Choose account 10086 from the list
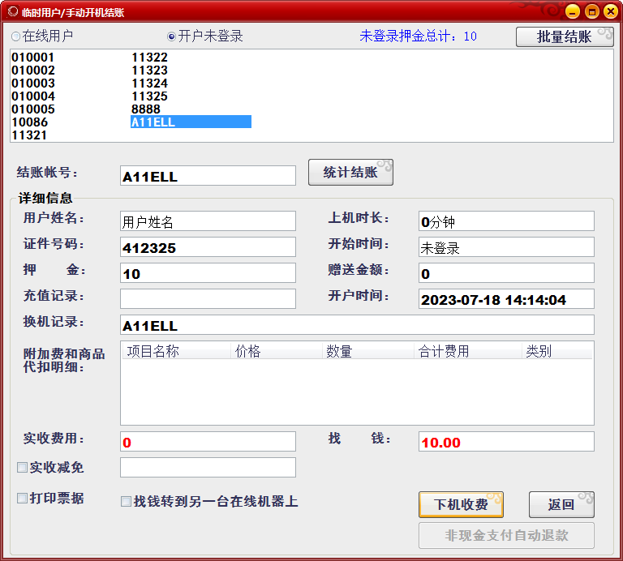The height and width of the screenshot is (561, 623). (30, 122)
